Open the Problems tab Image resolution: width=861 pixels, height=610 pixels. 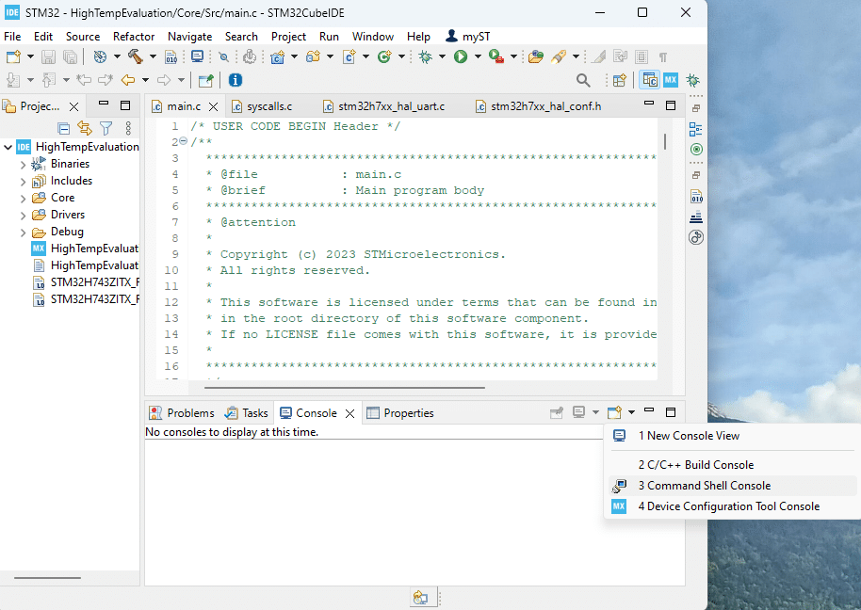click(x=182, y=413)
